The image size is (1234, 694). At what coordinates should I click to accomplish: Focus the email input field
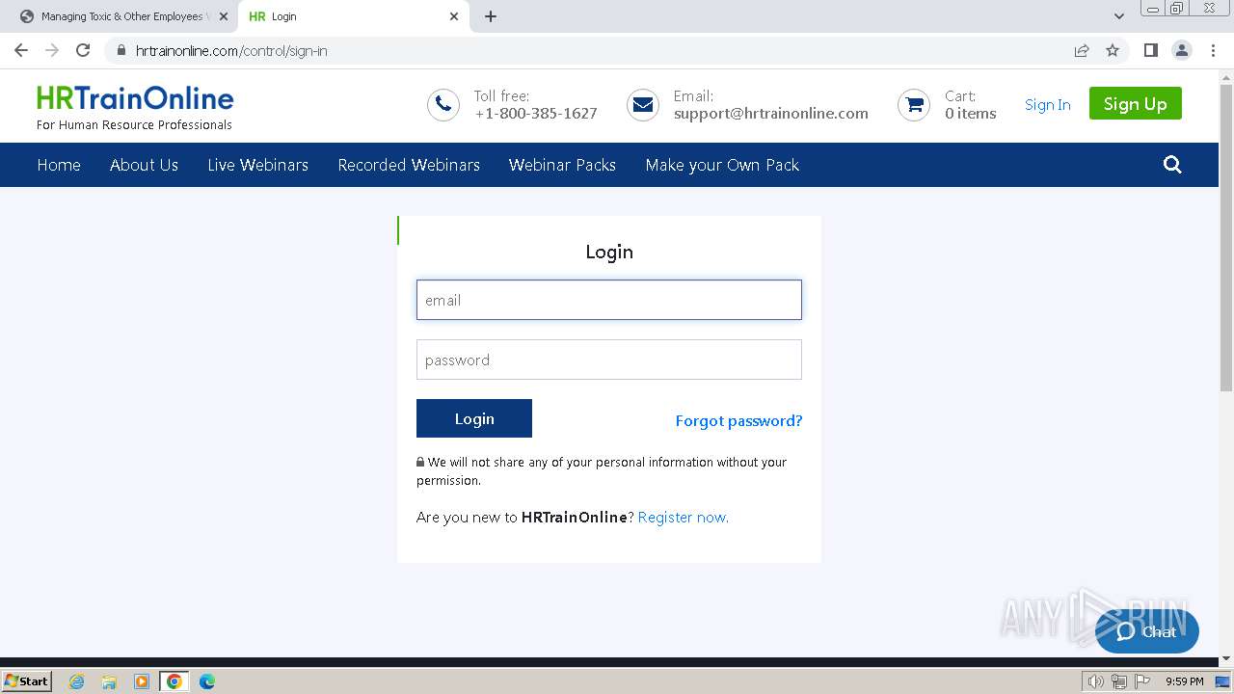coord(609,300)
